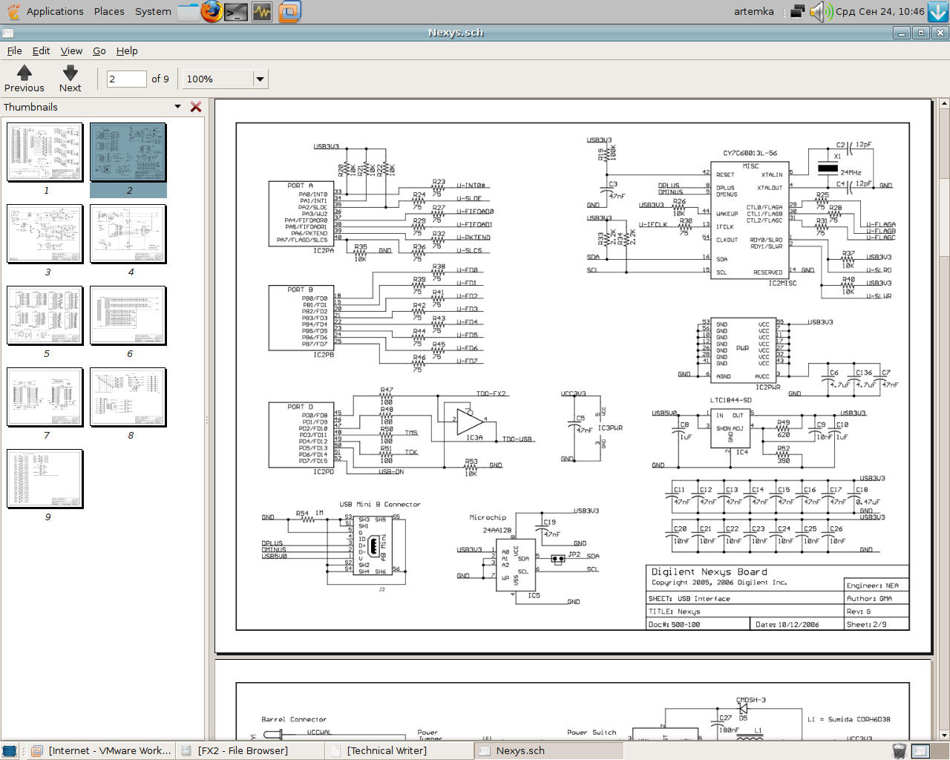Click the scrollbar up arrow
Screen dimensions: 950x760
click(944, 103)
